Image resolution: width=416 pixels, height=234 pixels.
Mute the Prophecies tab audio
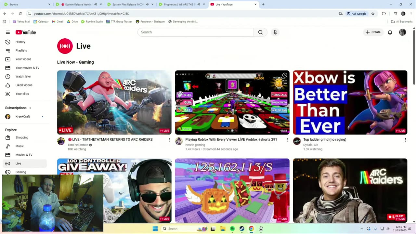tap(199, 5)
